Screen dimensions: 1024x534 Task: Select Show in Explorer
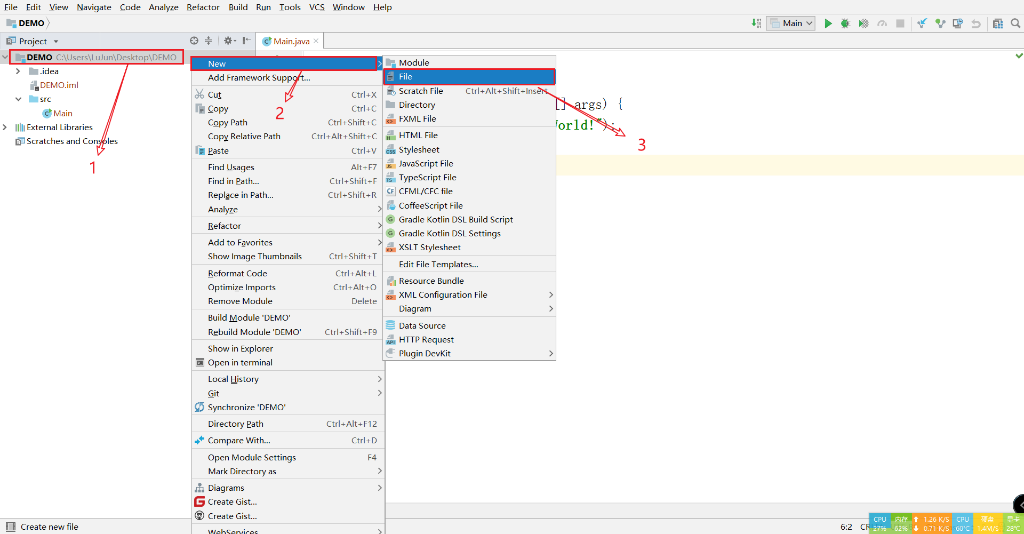288,348
